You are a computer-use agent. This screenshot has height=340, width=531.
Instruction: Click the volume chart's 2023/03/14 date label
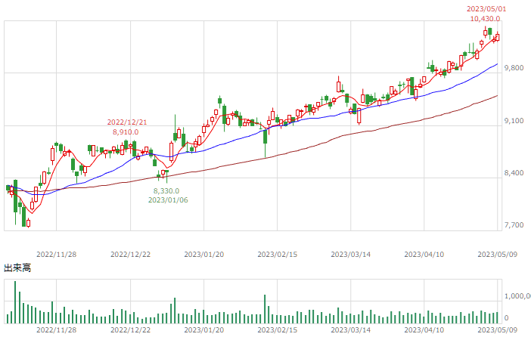350,330
